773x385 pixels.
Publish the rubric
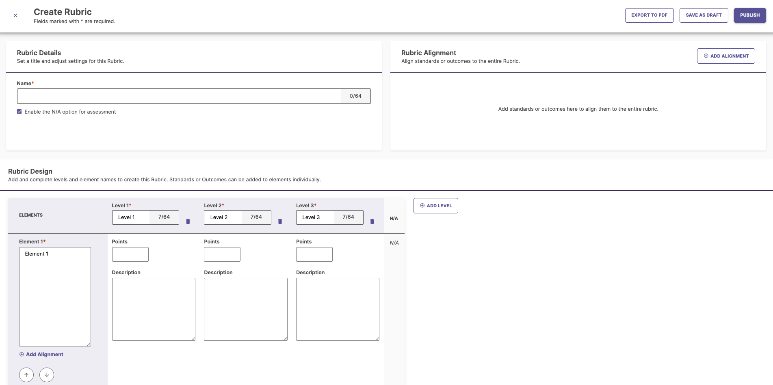click(750, 15)
